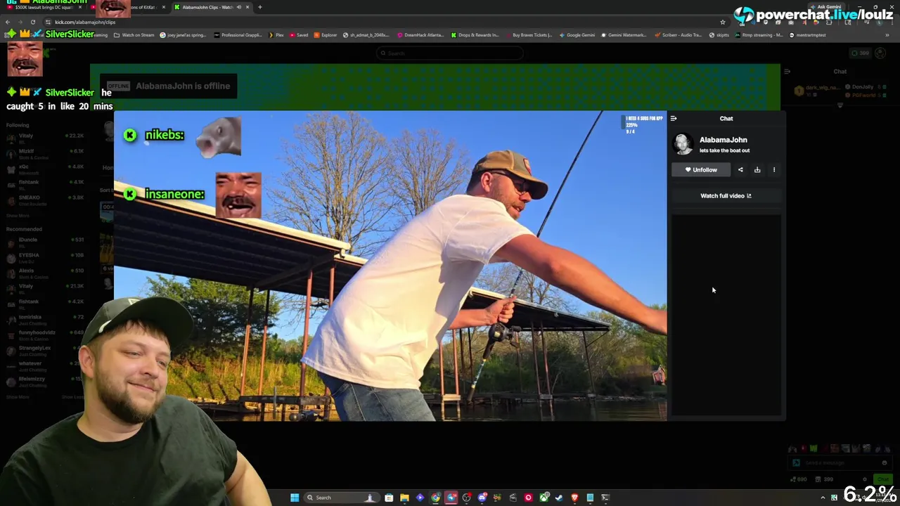Click the chat Send a message field
The height and width of the screenshot is (506, 900).
[840, 462]
